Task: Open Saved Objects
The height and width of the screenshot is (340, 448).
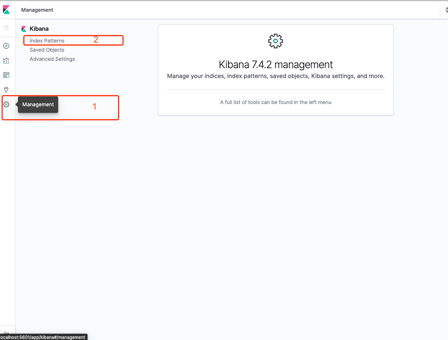Action: click(x=47, y=50)
